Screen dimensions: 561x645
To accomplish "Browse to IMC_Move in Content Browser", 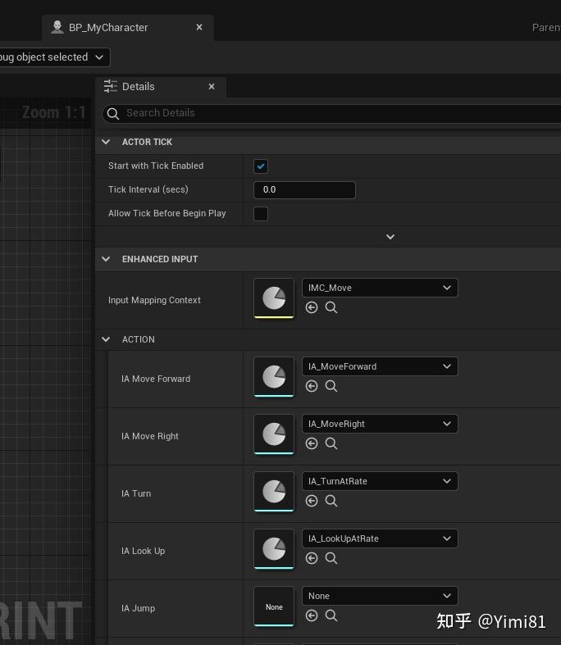I will [x=331, y=307].
